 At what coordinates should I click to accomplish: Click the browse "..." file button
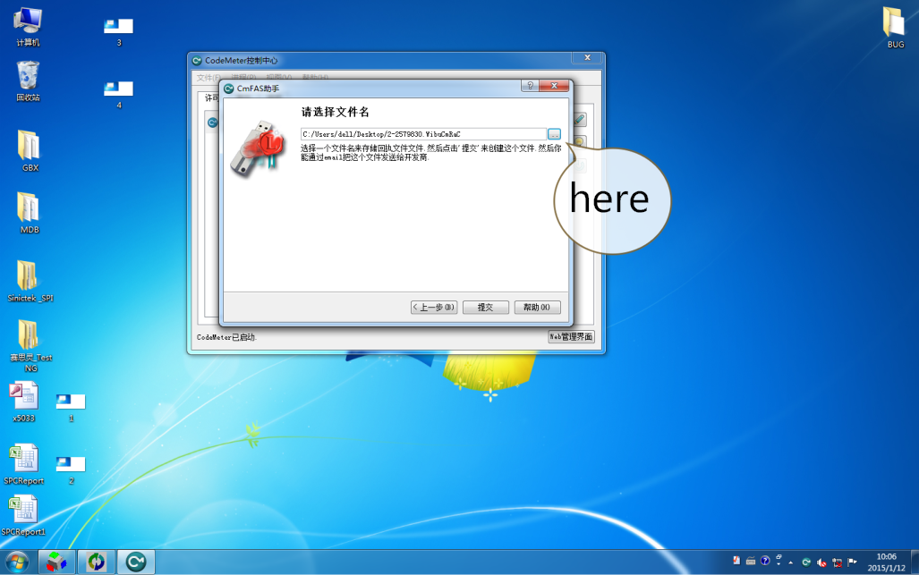click(x=554, y=134)
